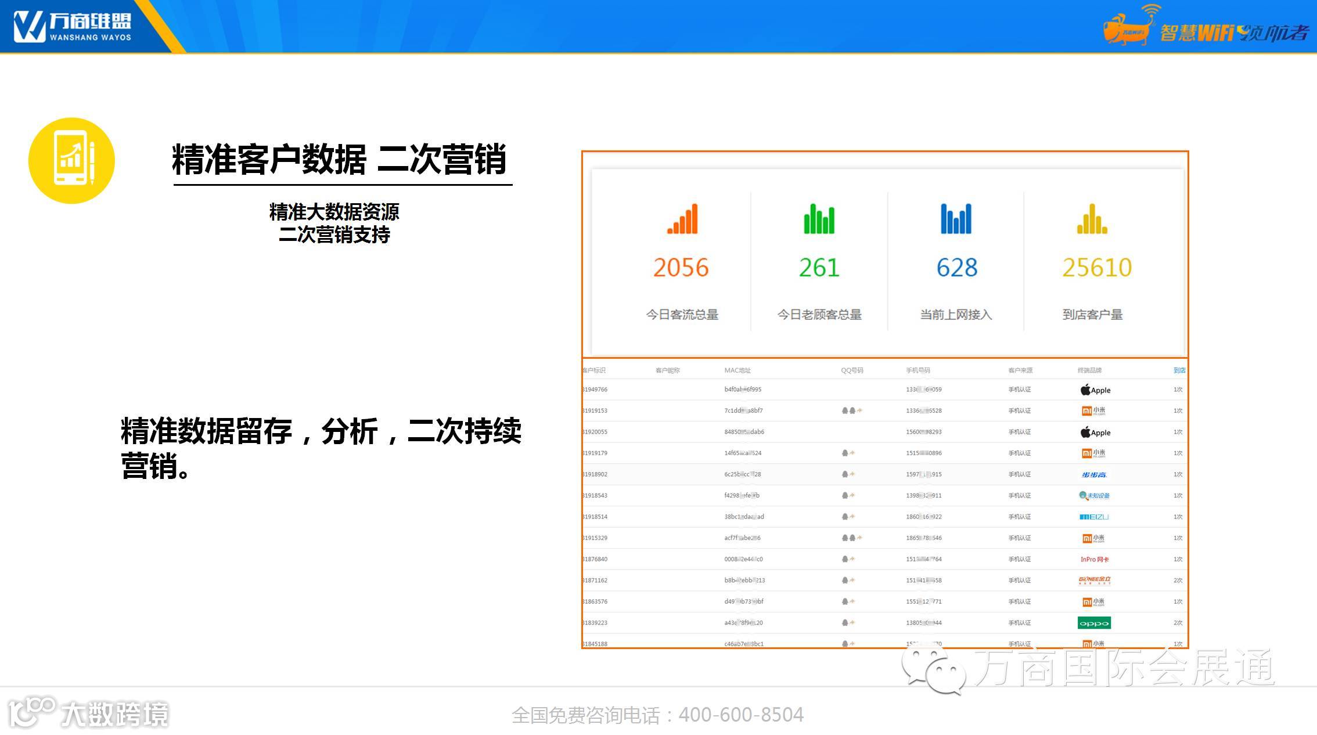Click the Apple brand icon in first row
Viewport: 1317px width, 735px height.
point(1095,390)
